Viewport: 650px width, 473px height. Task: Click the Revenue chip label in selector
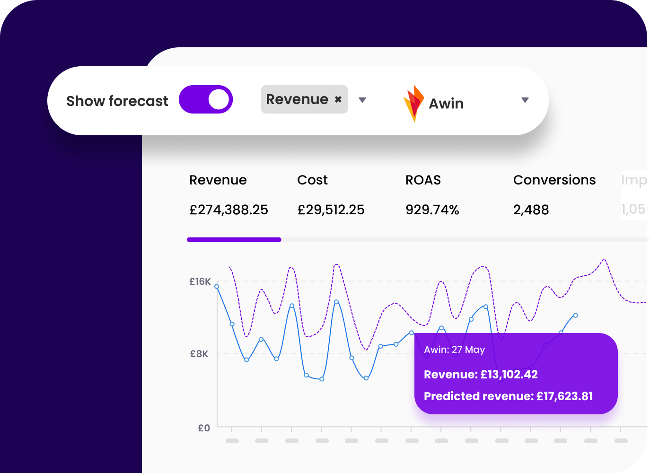297,99
